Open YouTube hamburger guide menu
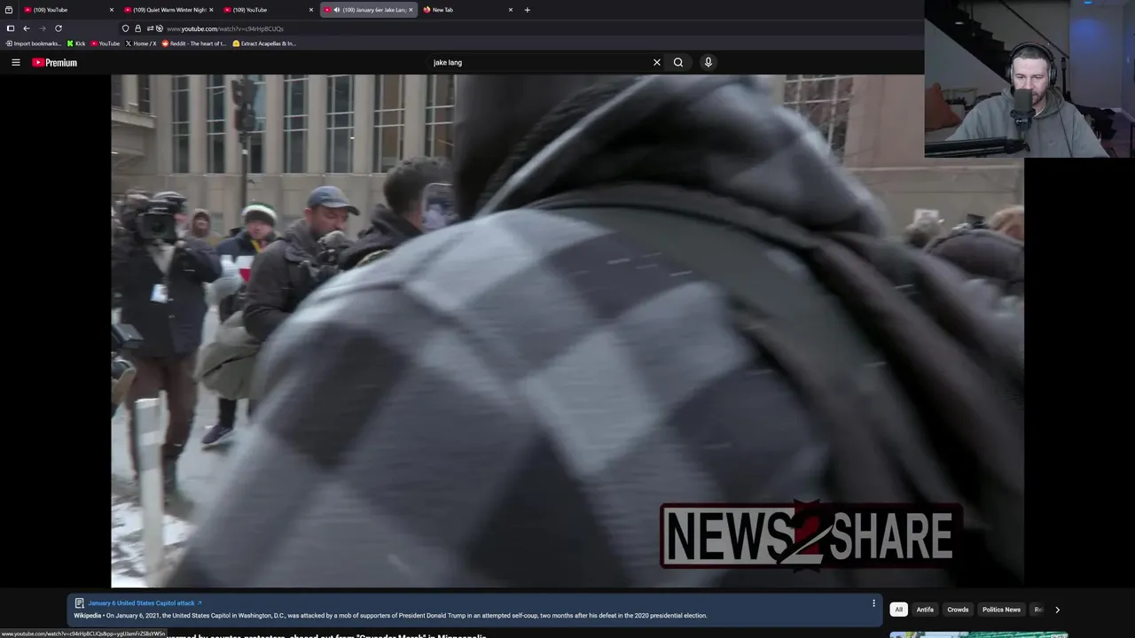Screen dimensions: 1135x638 tap(16, 62)
